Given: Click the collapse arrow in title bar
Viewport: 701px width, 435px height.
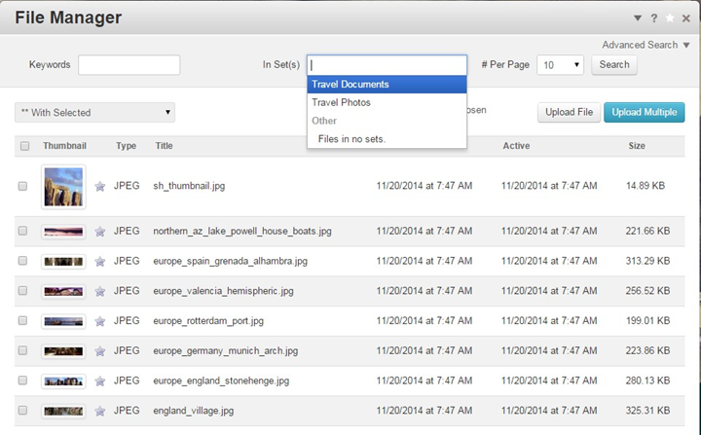Looking at the screenshot, I should [x=638, y=18].
